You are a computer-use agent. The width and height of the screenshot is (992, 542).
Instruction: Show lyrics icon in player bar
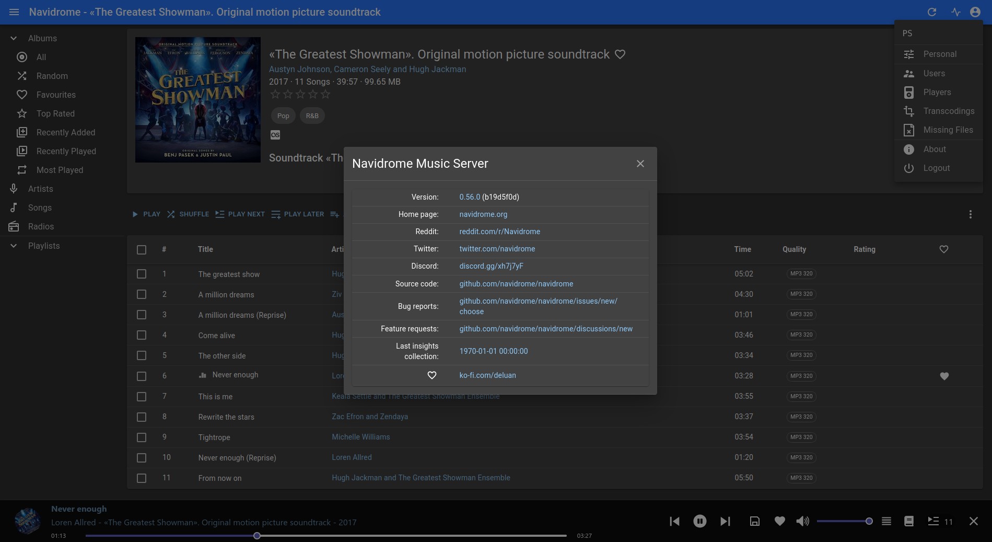tap(909, 521)
